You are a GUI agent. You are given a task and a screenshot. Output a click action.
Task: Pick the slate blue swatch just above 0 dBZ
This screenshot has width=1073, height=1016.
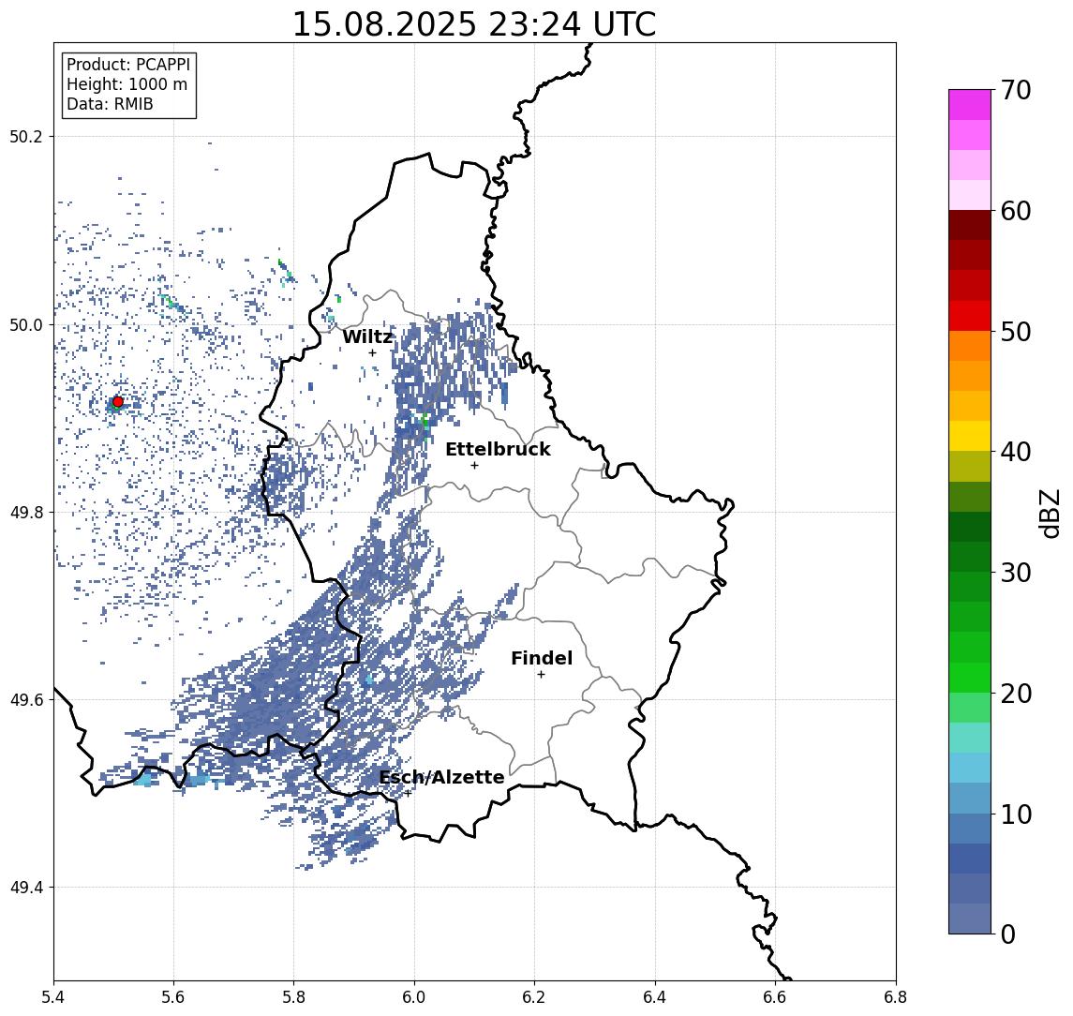970,919
